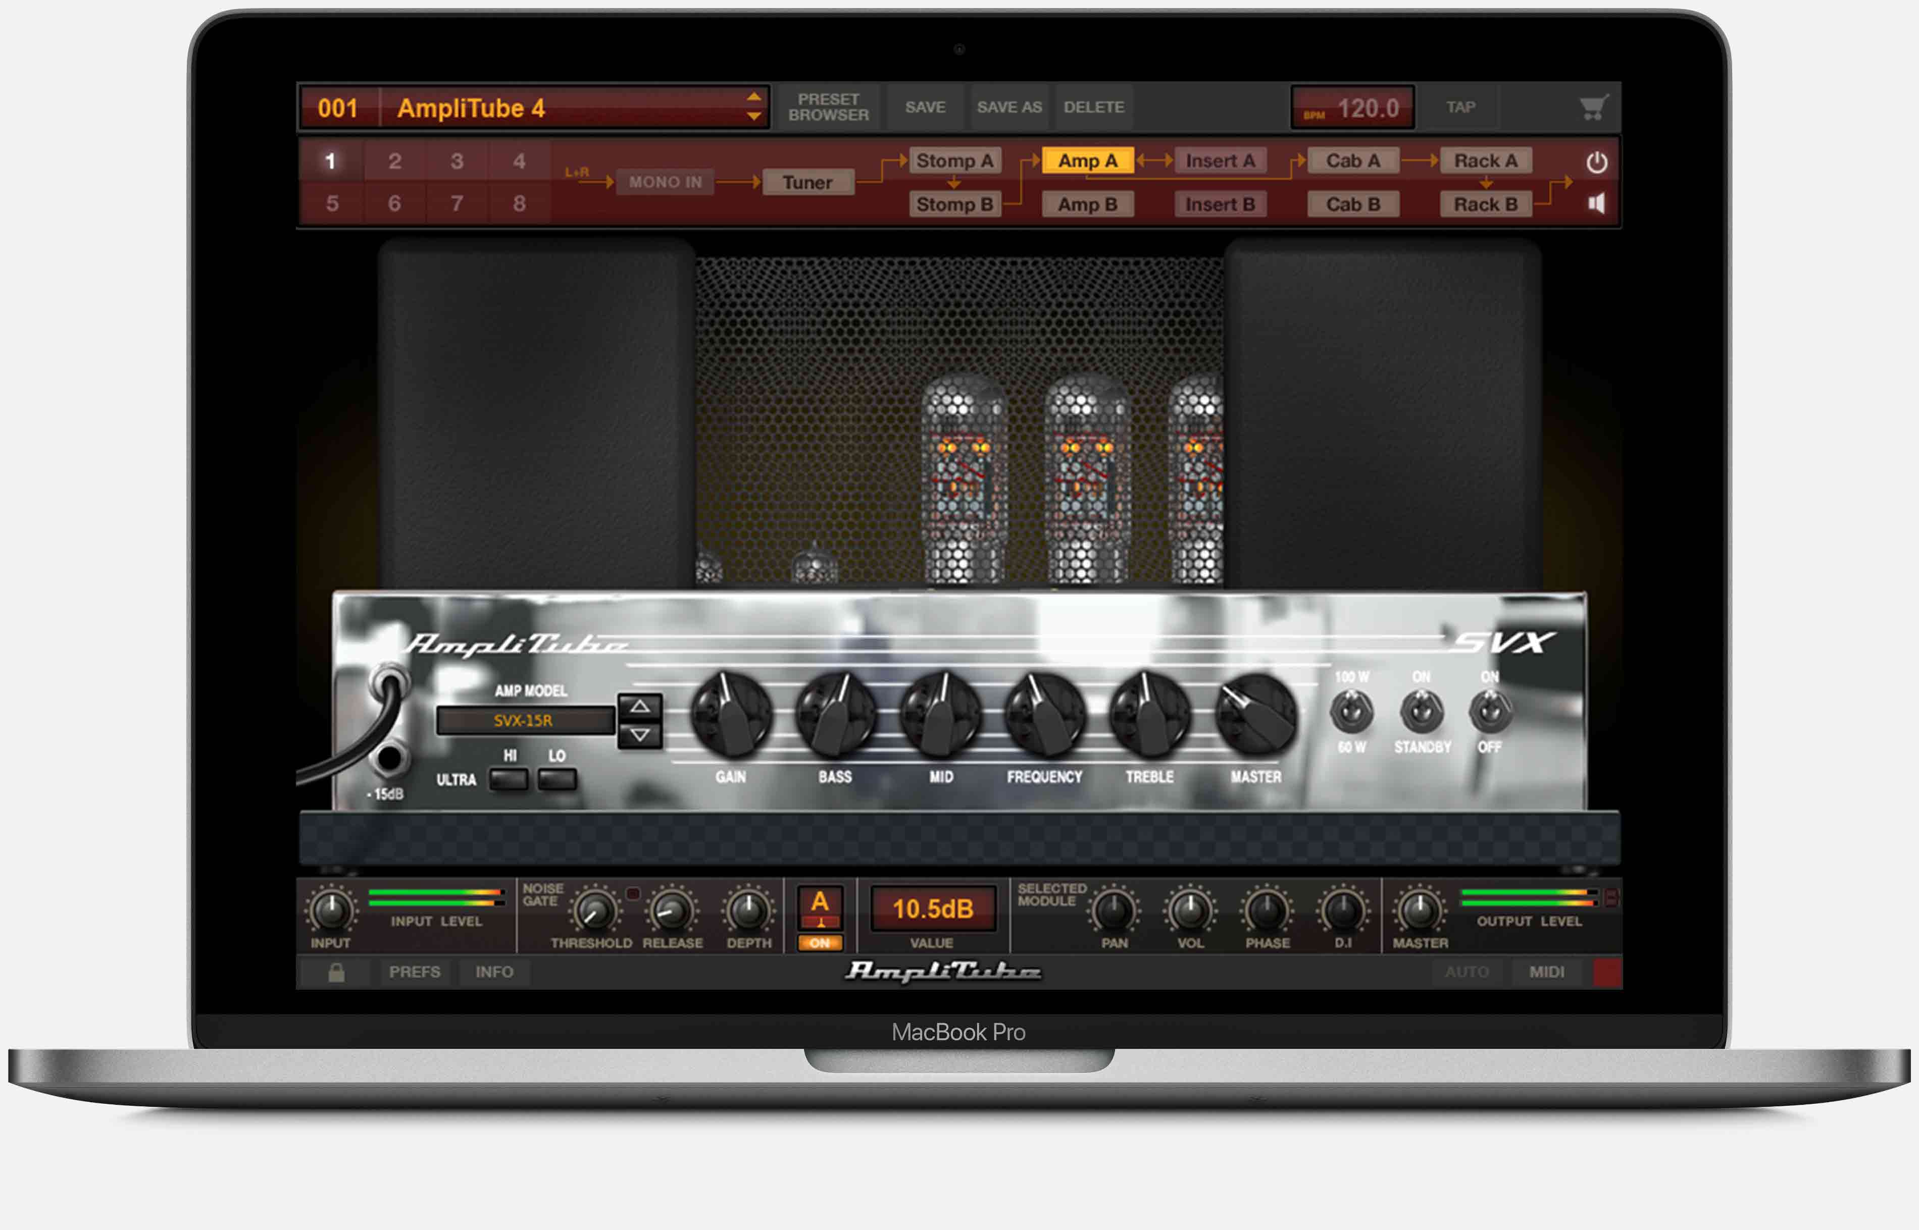Open the Cab A module
This screenshot has height=1230, width=1919.
(x=1353, y=161)
